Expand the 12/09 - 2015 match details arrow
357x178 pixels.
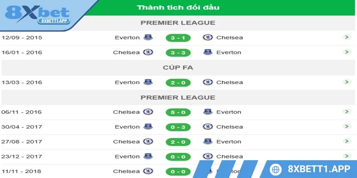click(347, 37)
